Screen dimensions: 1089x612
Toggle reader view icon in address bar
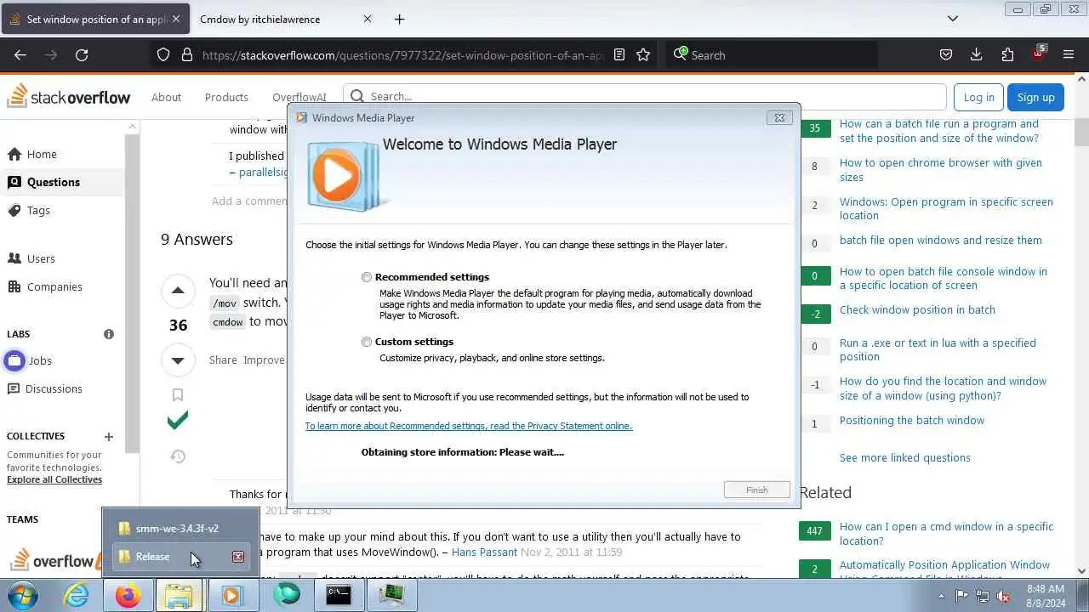pos(619,54)
